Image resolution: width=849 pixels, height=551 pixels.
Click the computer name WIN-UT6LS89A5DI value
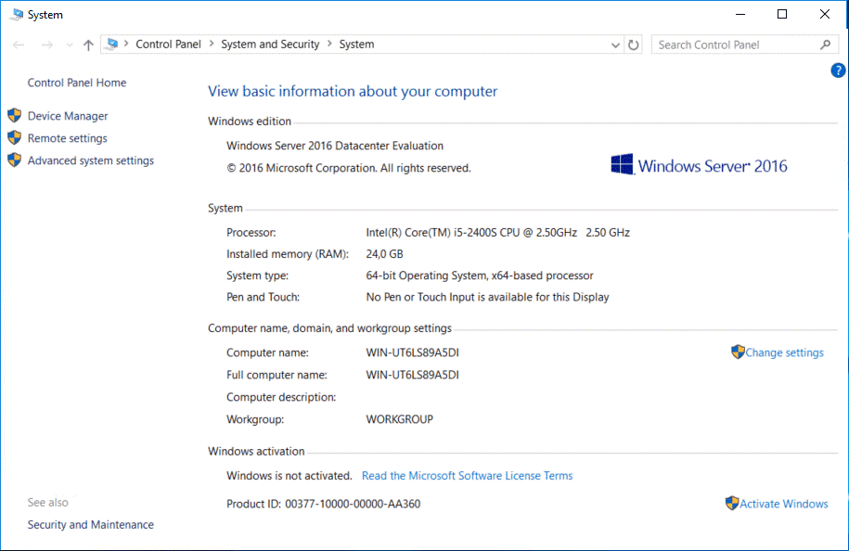(x=413, y=352)
